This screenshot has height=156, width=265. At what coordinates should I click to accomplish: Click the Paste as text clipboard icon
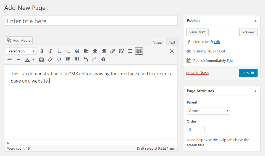pyautogui.click(x=41, y=59)
